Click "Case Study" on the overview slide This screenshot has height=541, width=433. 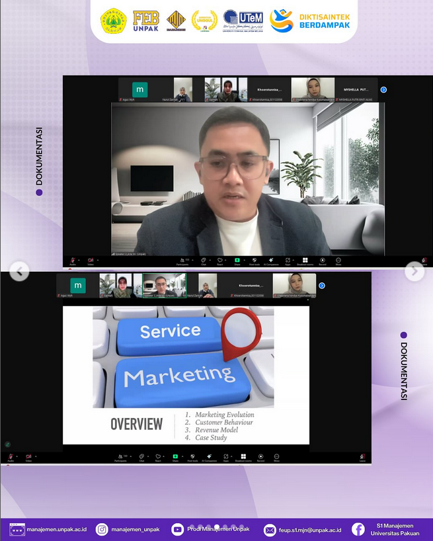[x=211, y=437]
